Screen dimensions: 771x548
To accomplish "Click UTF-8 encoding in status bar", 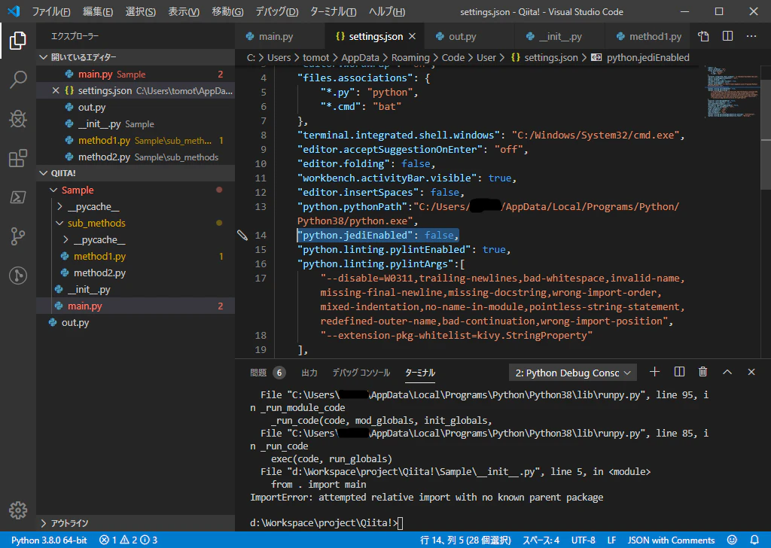I will coord(584,540).
